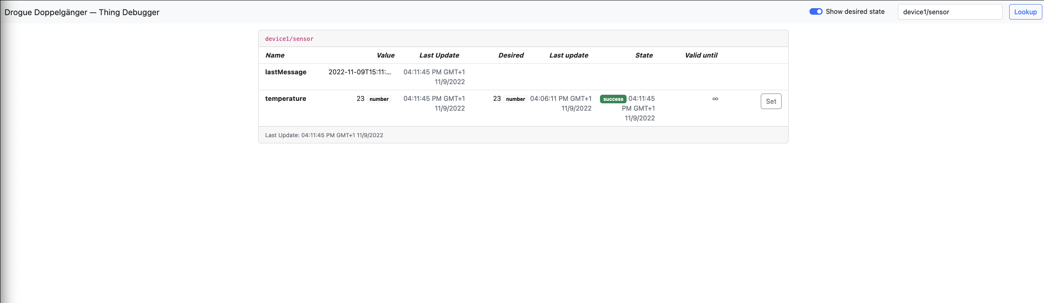Click the Value column header

click(x=386, y=55)
